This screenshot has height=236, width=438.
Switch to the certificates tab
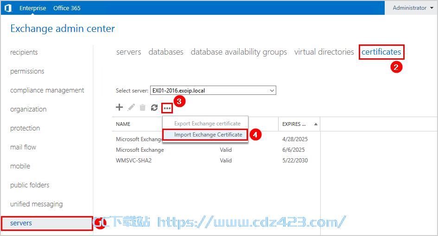click(381, 52)
